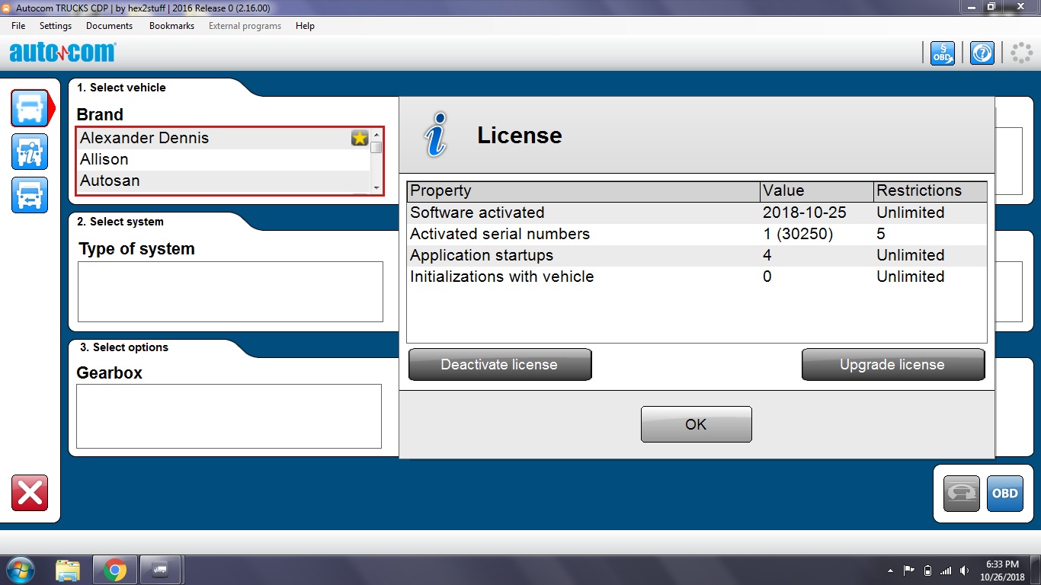Click the Deactivate license button
This screenshot has width=1041, height=585.
click(x=500, y=365)
